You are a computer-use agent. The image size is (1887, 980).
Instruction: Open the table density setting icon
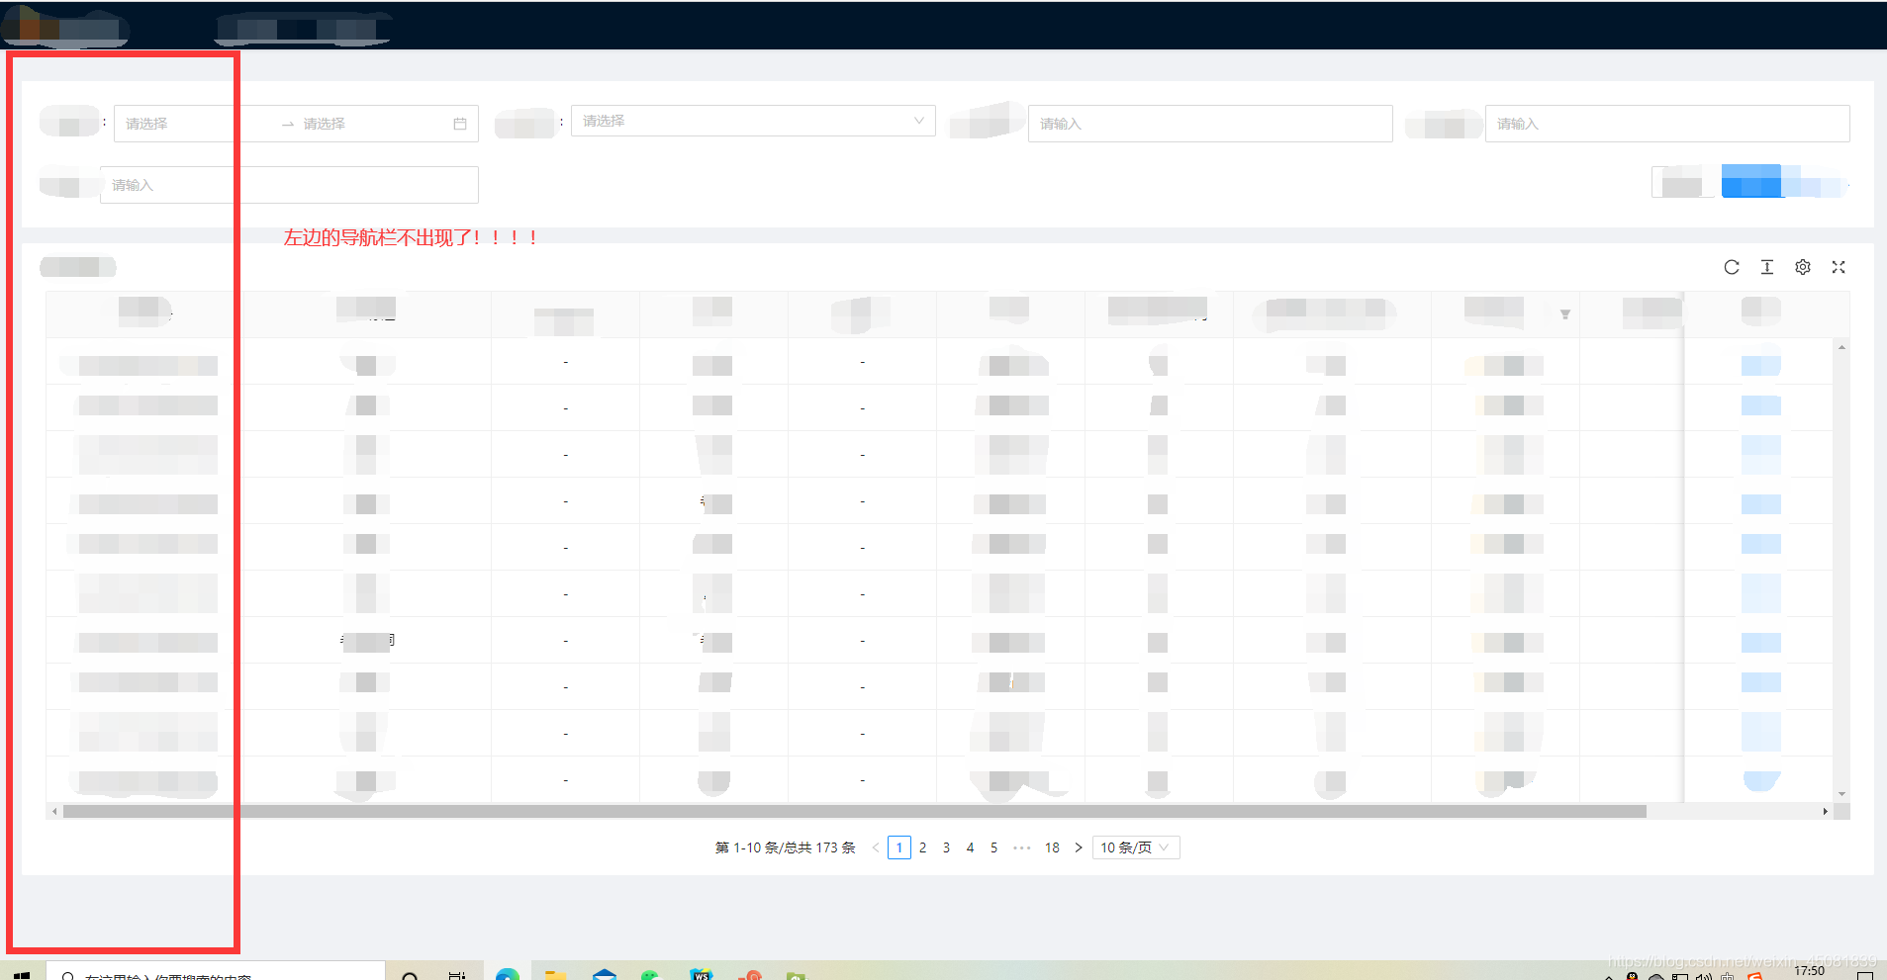coord(1766,267)
